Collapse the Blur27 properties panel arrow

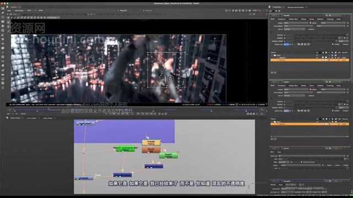(271, 148)
